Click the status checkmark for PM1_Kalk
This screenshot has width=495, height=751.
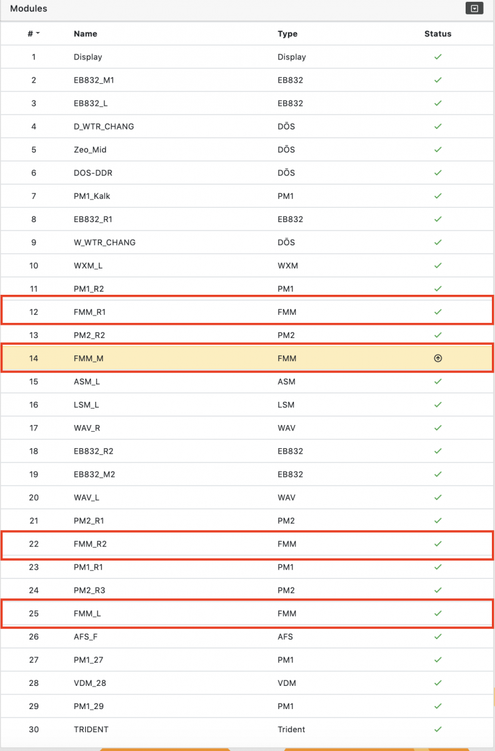(437, 196)
